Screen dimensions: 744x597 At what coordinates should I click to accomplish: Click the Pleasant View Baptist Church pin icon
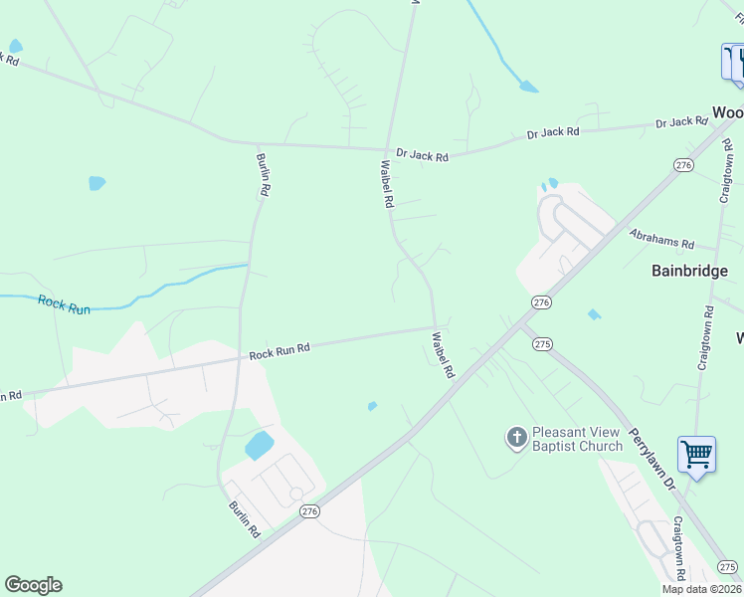516,438
